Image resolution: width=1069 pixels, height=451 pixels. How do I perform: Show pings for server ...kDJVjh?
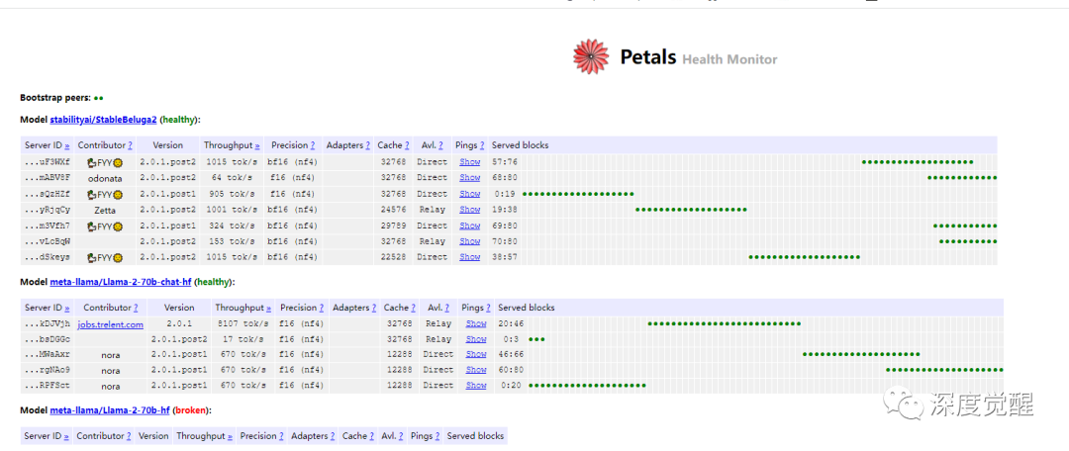476,324
